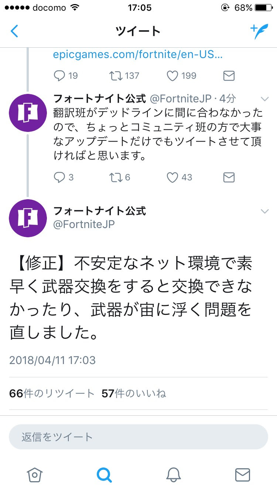Open the direct message envelope under the tweet

[x=228, y=76]
